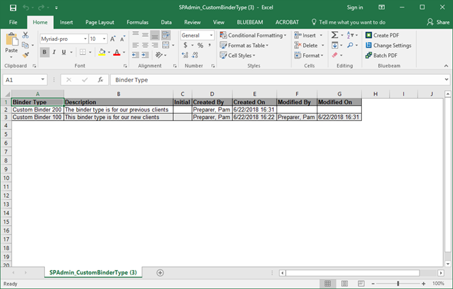
Task: Switch to Page Break Preview in status bar
Action: (x=361, y=284)
